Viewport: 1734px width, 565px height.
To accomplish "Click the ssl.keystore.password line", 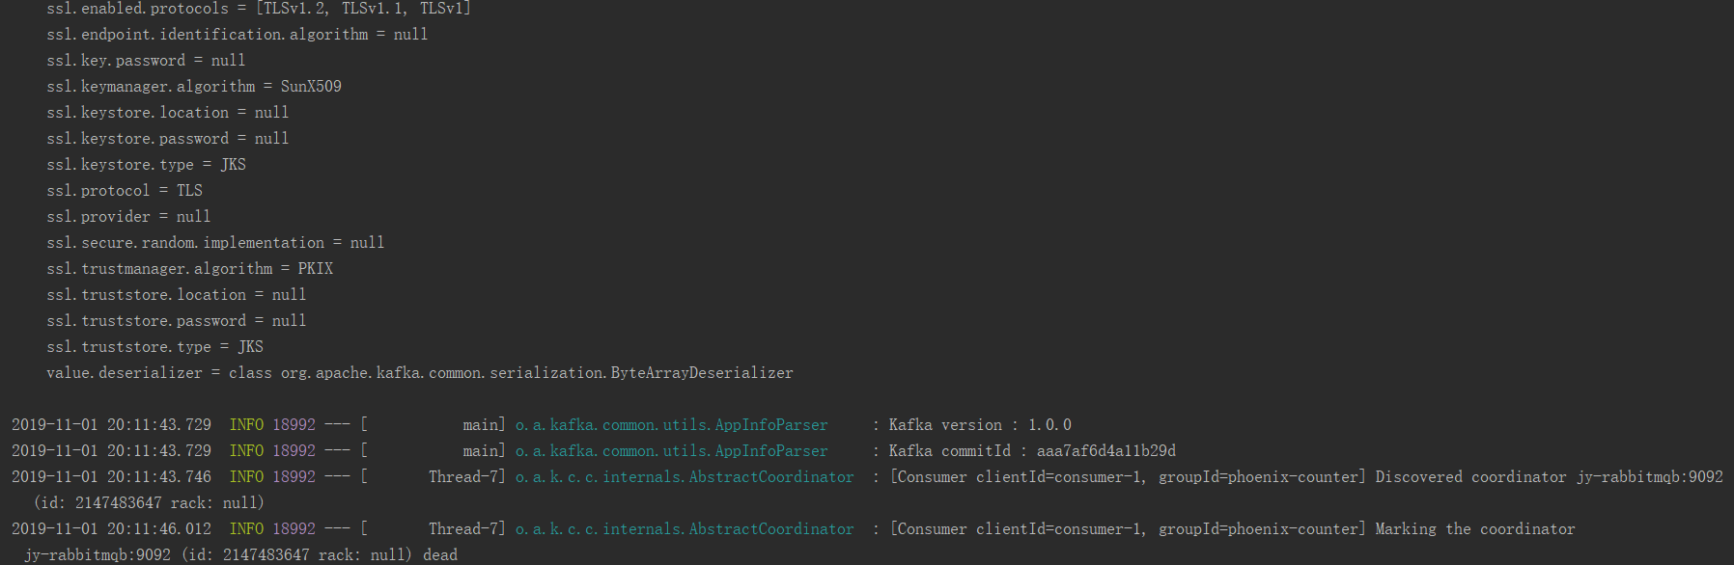I will [168, 139].
